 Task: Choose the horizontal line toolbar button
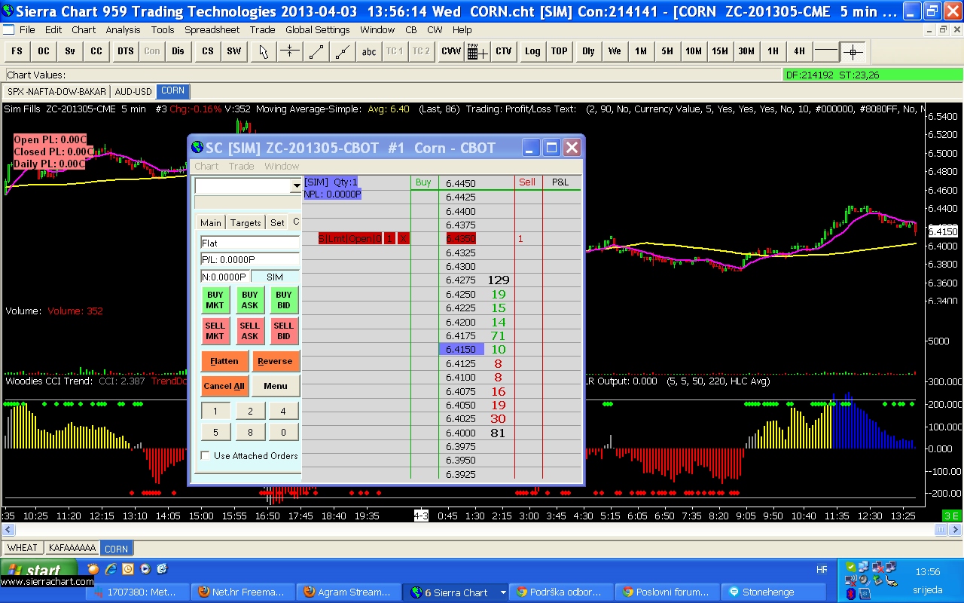[826, 51]
